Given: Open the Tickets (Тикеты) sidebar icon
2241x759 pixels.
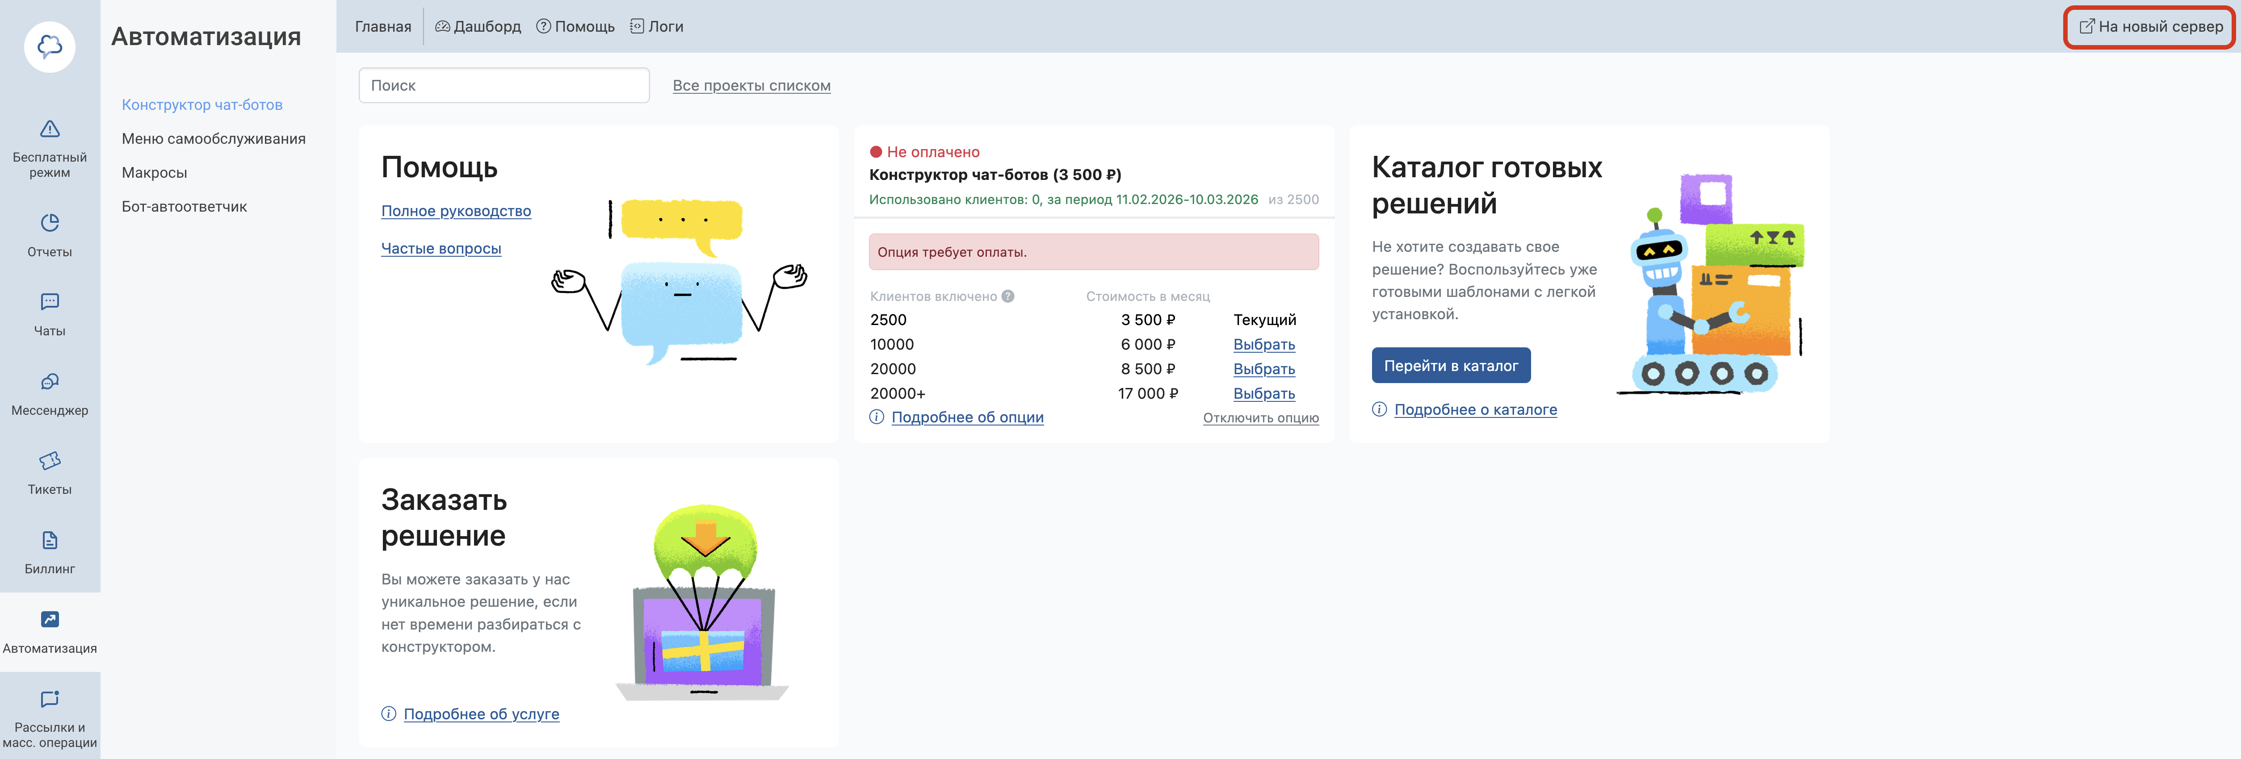Looking at the screenshot, I should pos(50,461).
